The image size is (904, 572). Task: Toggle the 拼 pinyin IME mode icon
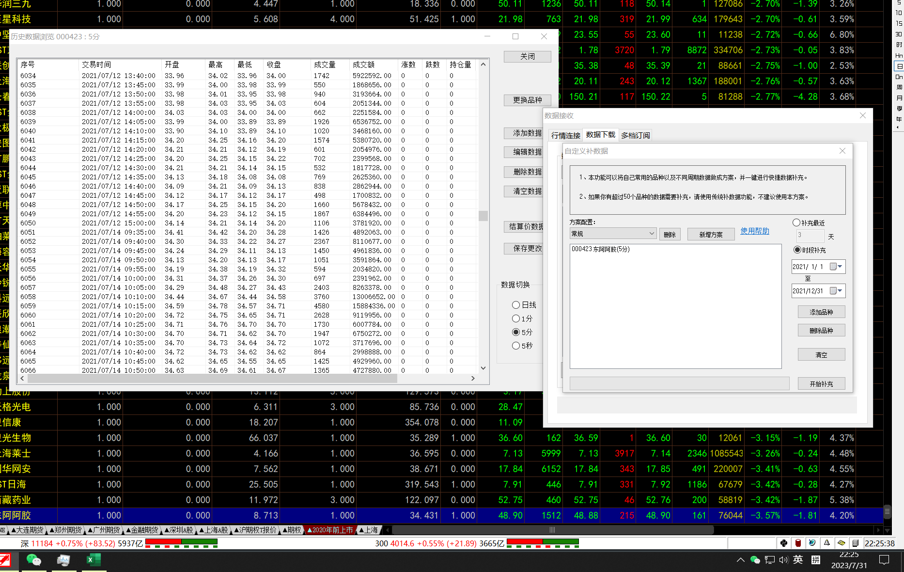(816, 560)
